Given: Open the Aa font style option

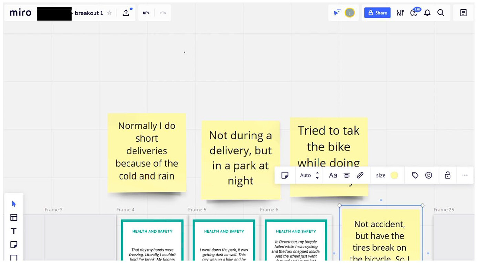Looking at the screenshot, I should pyautogui.click(x=333, y=175).
